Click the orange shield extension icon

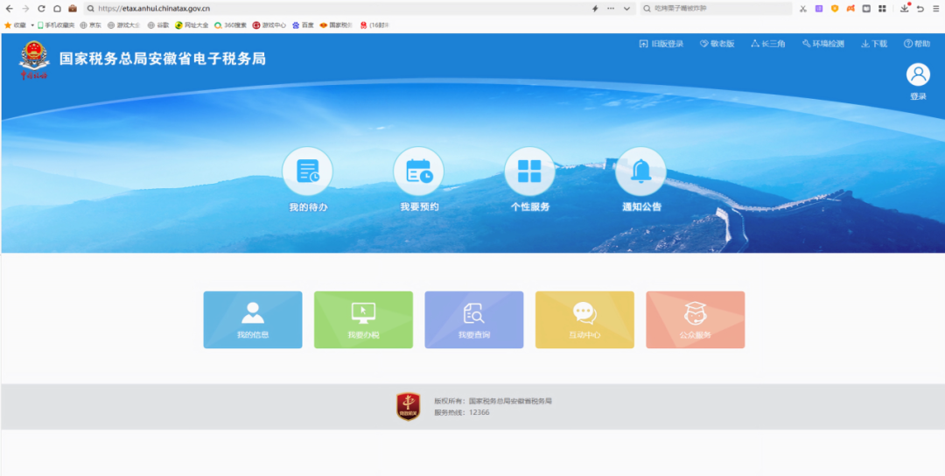[x=835, y=9]
